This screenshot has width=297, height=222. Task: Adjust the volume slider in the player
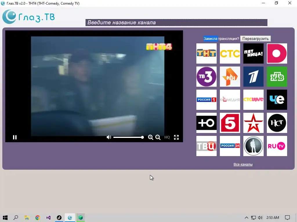pyautogui.click(x=128, y=137)
